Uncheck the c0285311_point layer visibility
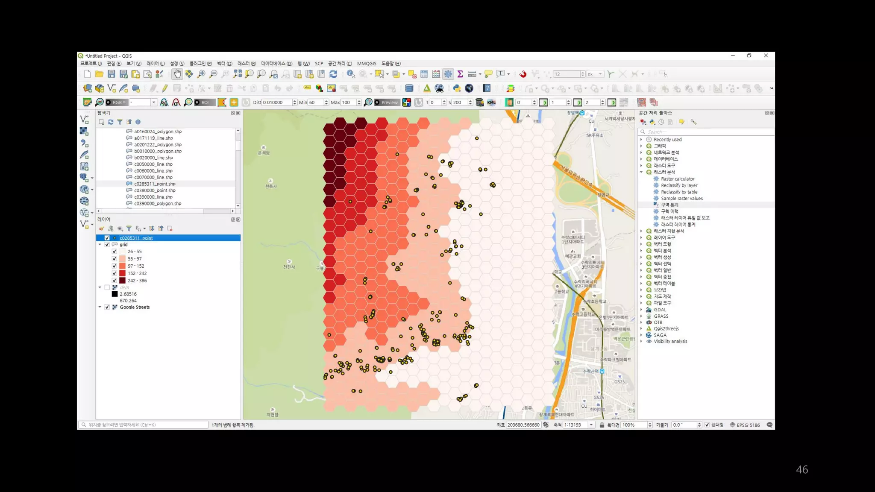Viewport: 875px width, 492px height. [x=107, y=238]
